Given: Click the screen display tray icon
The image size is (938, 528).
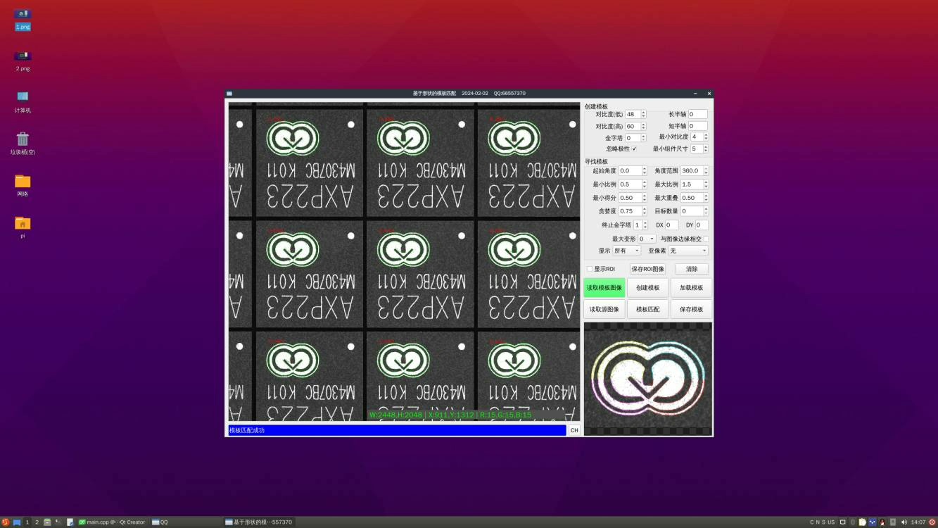Looking at the screenshot, I should coord(842,522).
